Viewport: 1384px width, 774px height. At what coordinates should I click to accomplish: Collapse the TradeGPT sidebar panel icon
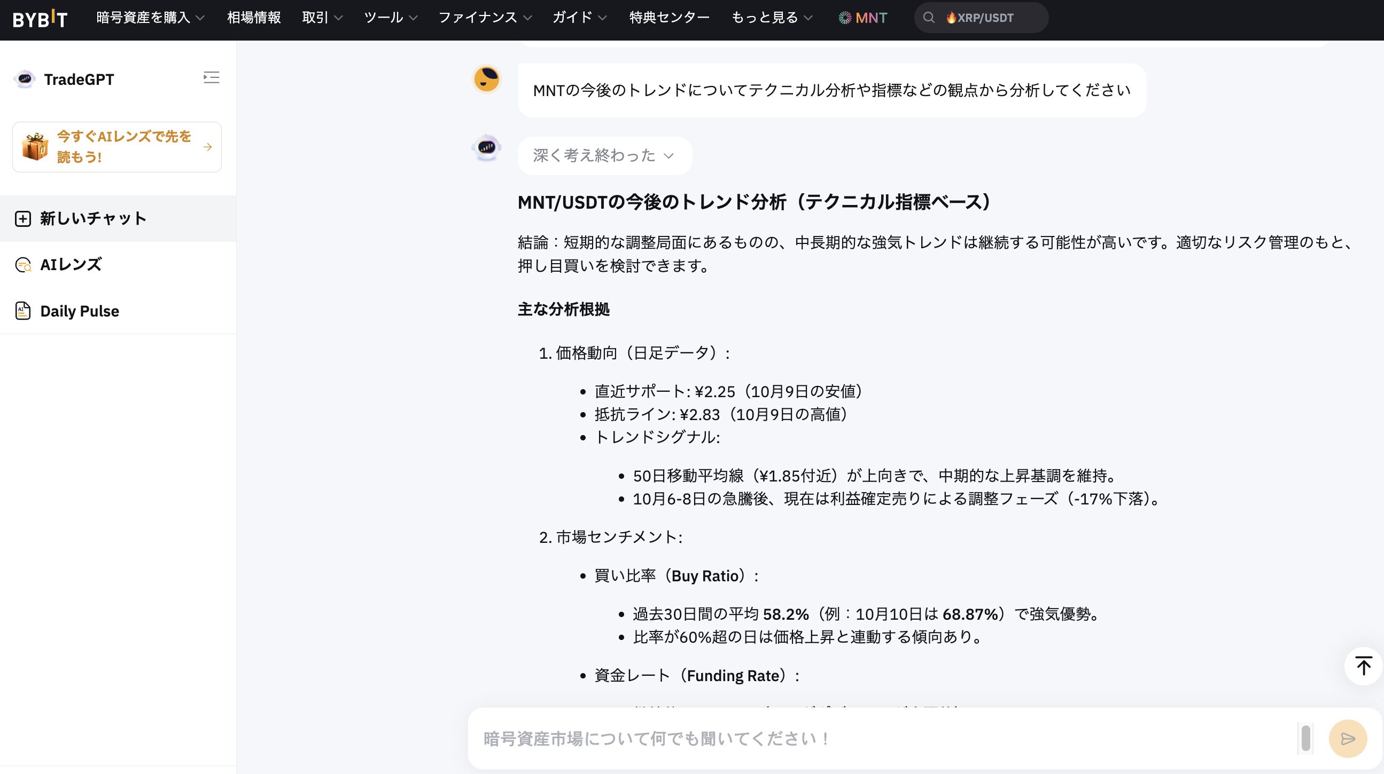tap(211, 78)
